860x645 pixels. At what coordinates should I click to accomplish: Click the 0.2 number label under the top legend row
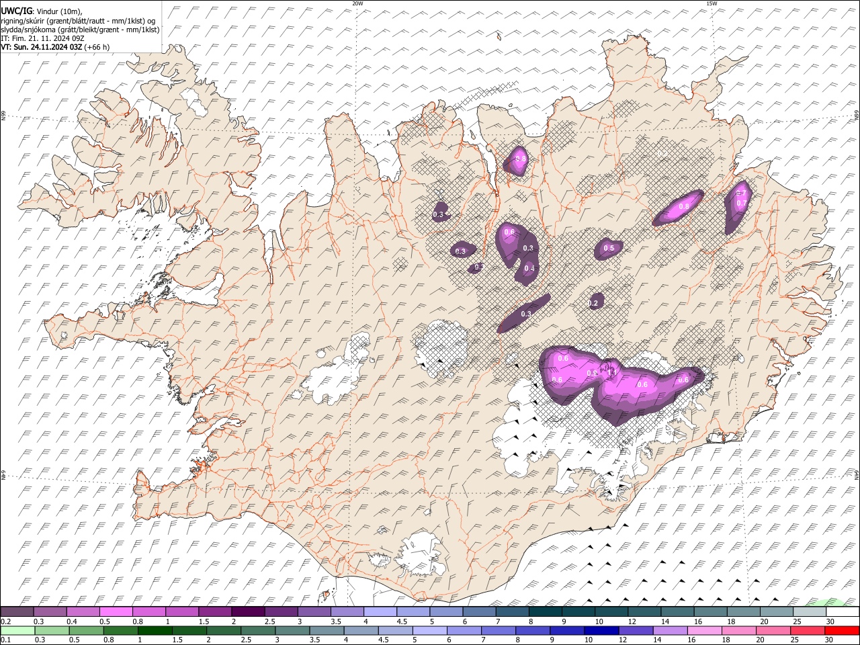pyautogui.click(x=6, y=621)
